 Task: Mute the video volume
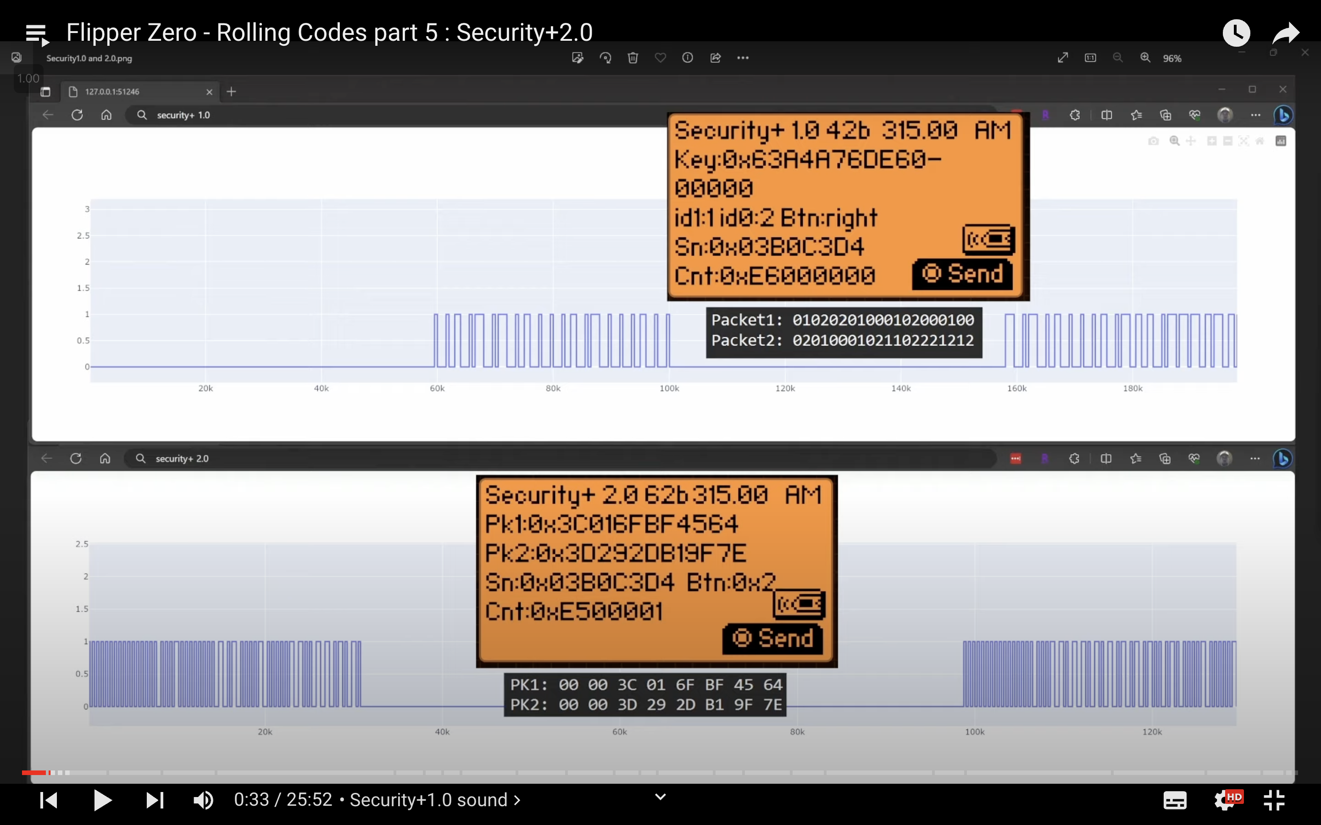click(203, 800)
